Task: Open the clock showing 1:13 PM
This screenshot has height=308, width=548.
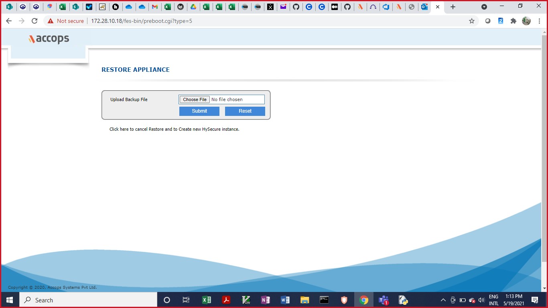Action: [x=514, y=300]
